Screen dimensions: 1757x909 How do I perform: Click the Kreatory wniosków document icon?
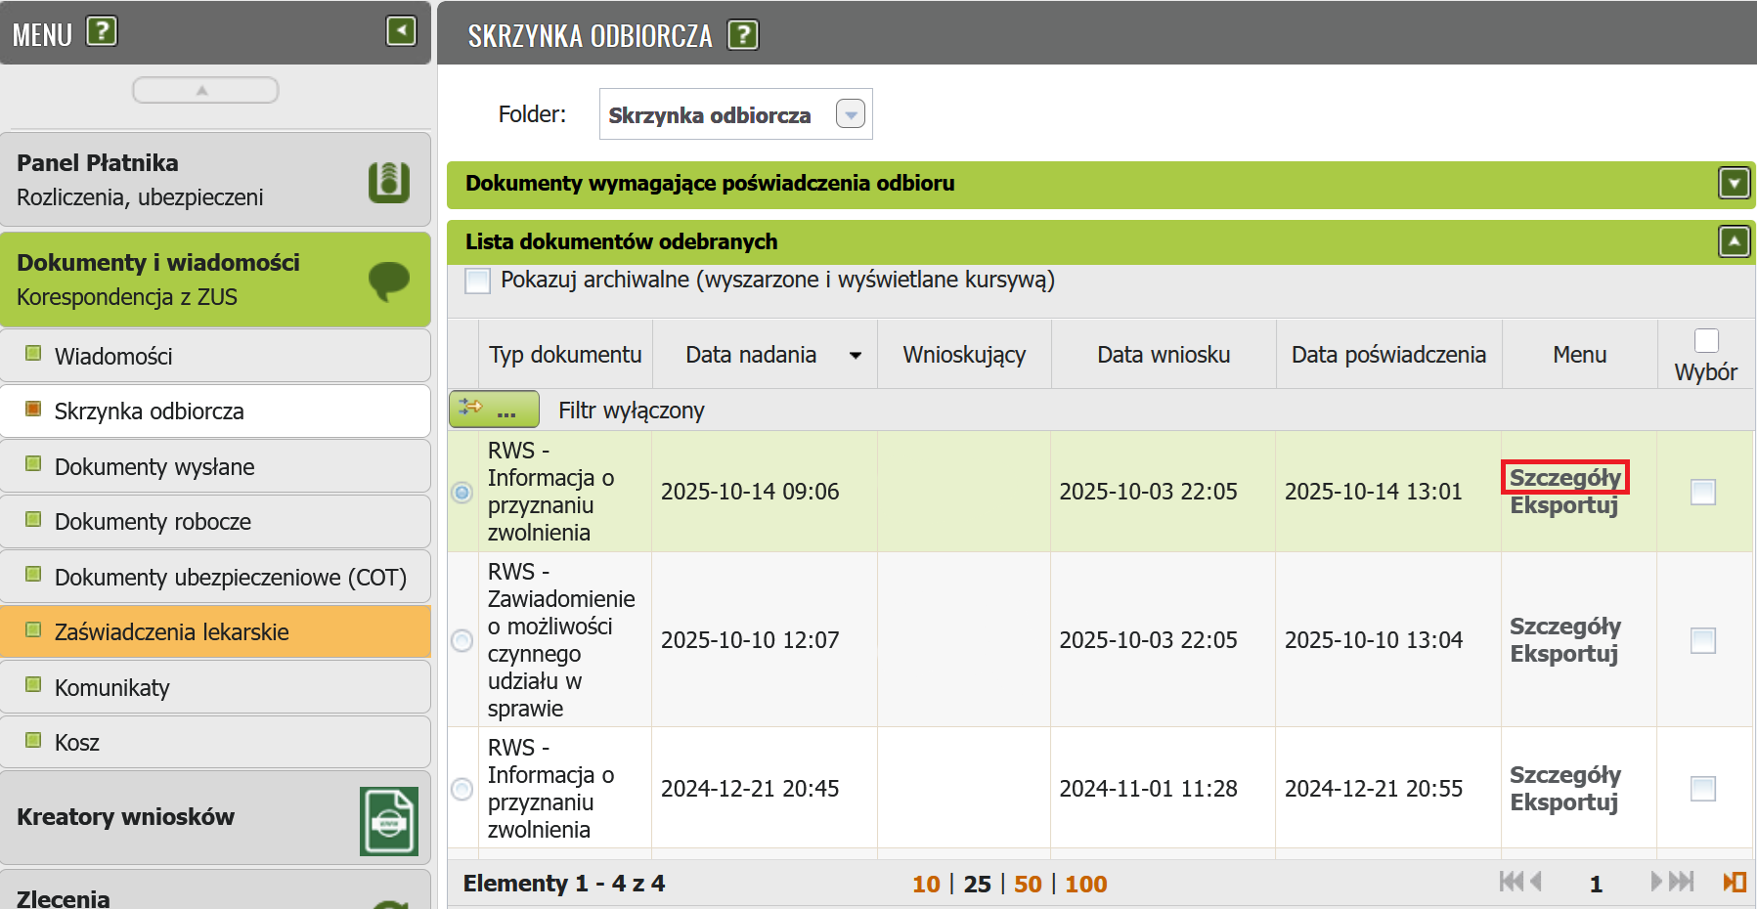(388, 820)
